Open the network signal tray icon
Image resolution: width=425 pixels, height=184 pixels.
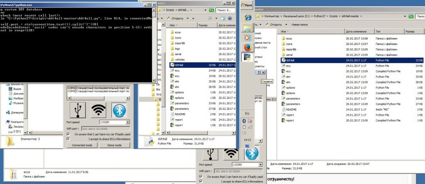pyautogui.click(x=250, y=127)
